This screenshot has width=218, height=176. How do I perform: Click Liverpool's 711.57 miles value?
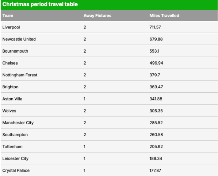(155, 27)
